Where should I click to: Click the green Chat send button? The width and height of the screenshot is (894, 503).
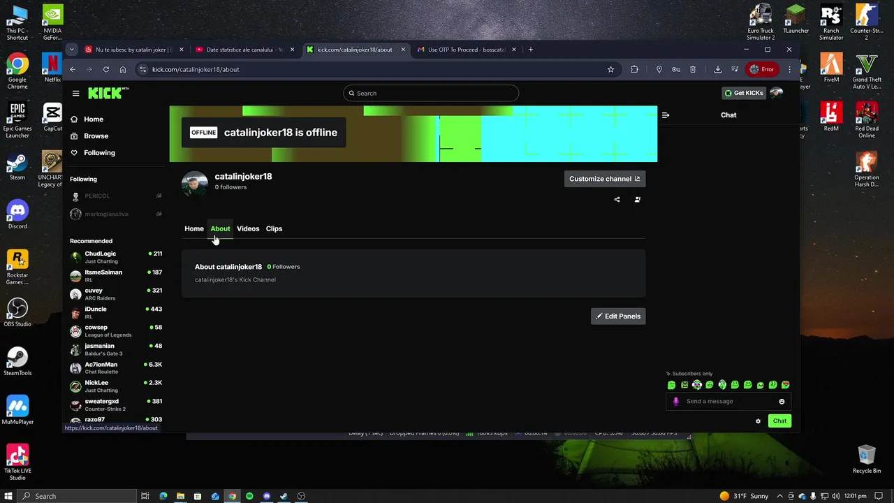(779, 421)
